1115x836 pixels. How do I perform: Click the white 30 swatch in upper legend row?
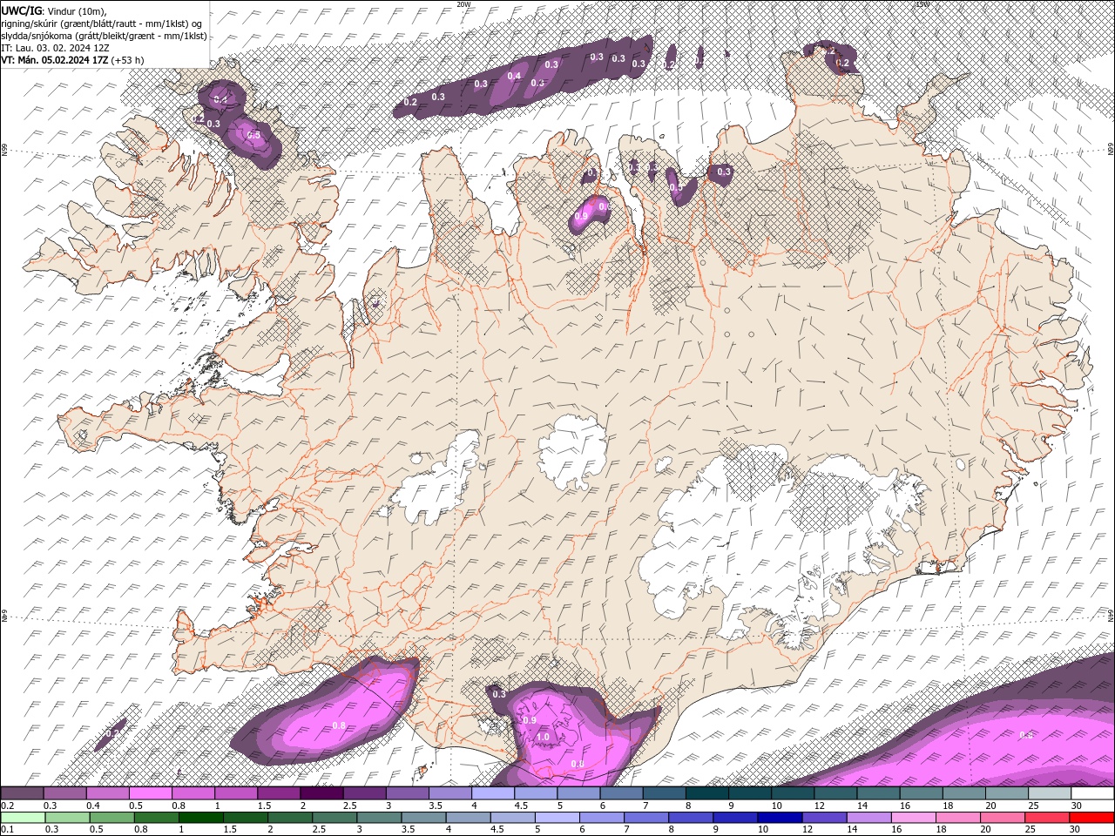(x=1092, y=793)
